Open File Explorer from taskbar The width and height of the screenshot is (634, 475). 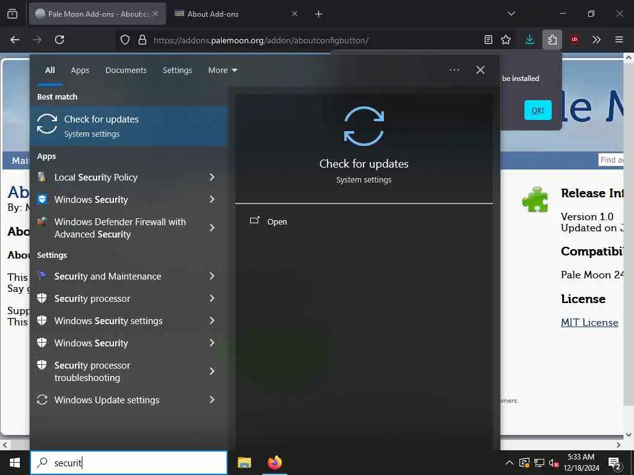(x=244, y=463)
